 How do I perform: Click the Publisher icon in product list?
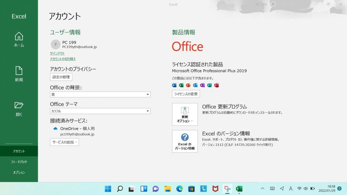(x=209, y=85)
